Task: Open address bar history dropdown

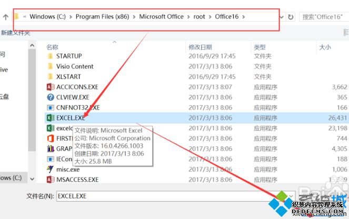Action: click(282, 17)
